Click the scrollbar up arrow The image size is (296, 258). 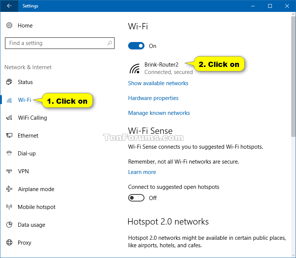tap(293, 14)
